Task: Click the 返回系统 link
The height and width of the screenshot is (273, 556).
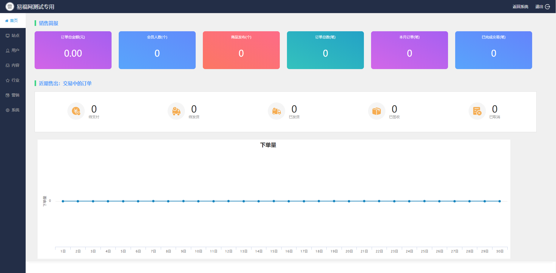Action: 521,7
